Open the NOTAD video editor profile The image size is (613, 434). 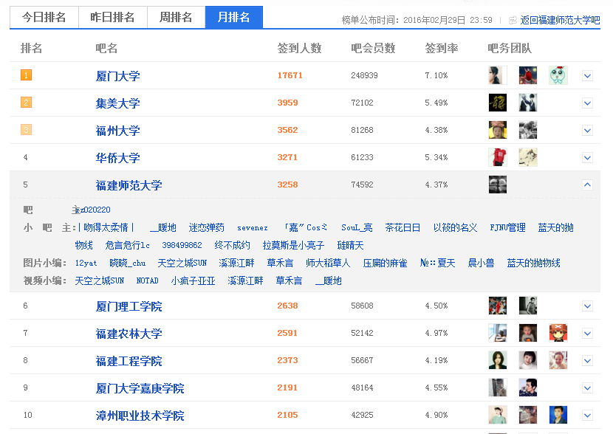[x=148, y=281]
